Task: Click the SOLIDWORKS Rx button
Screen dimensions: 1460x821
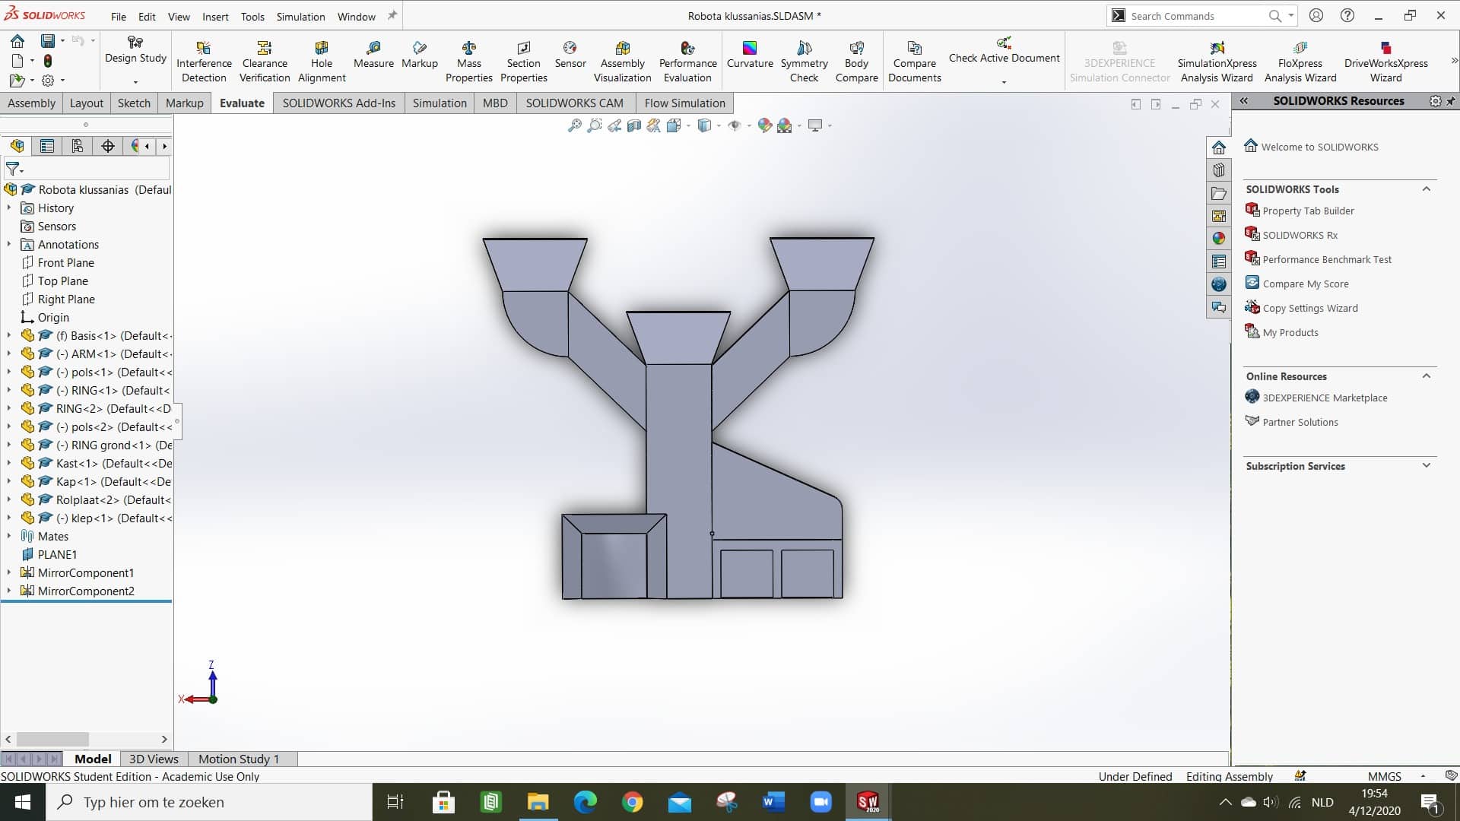Action: point(1300,235)
